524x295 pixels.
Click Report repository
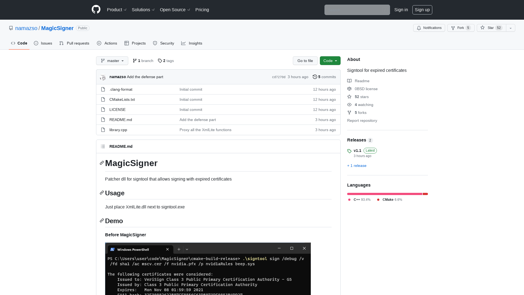362,120
